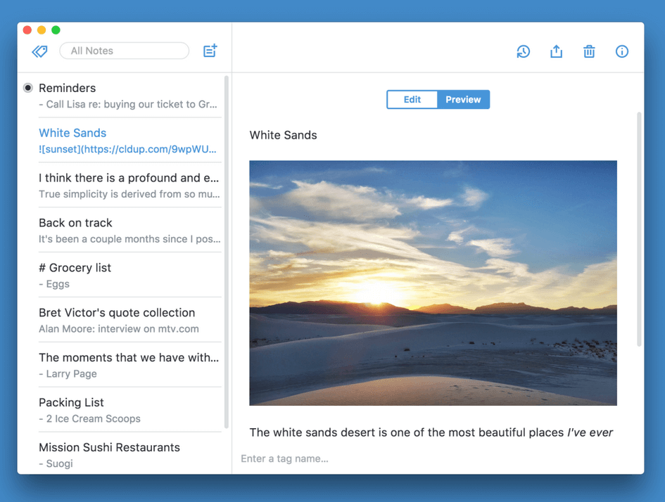Close the window with the red button
The height and width of the screenshot is (502, 665).
click(x=27, y=30)
